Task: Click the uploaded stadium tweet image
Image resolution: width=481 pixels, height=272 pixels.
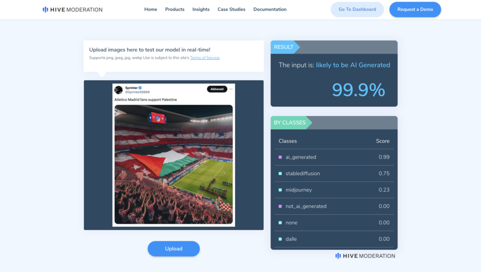Action: [x=174, y=165]
